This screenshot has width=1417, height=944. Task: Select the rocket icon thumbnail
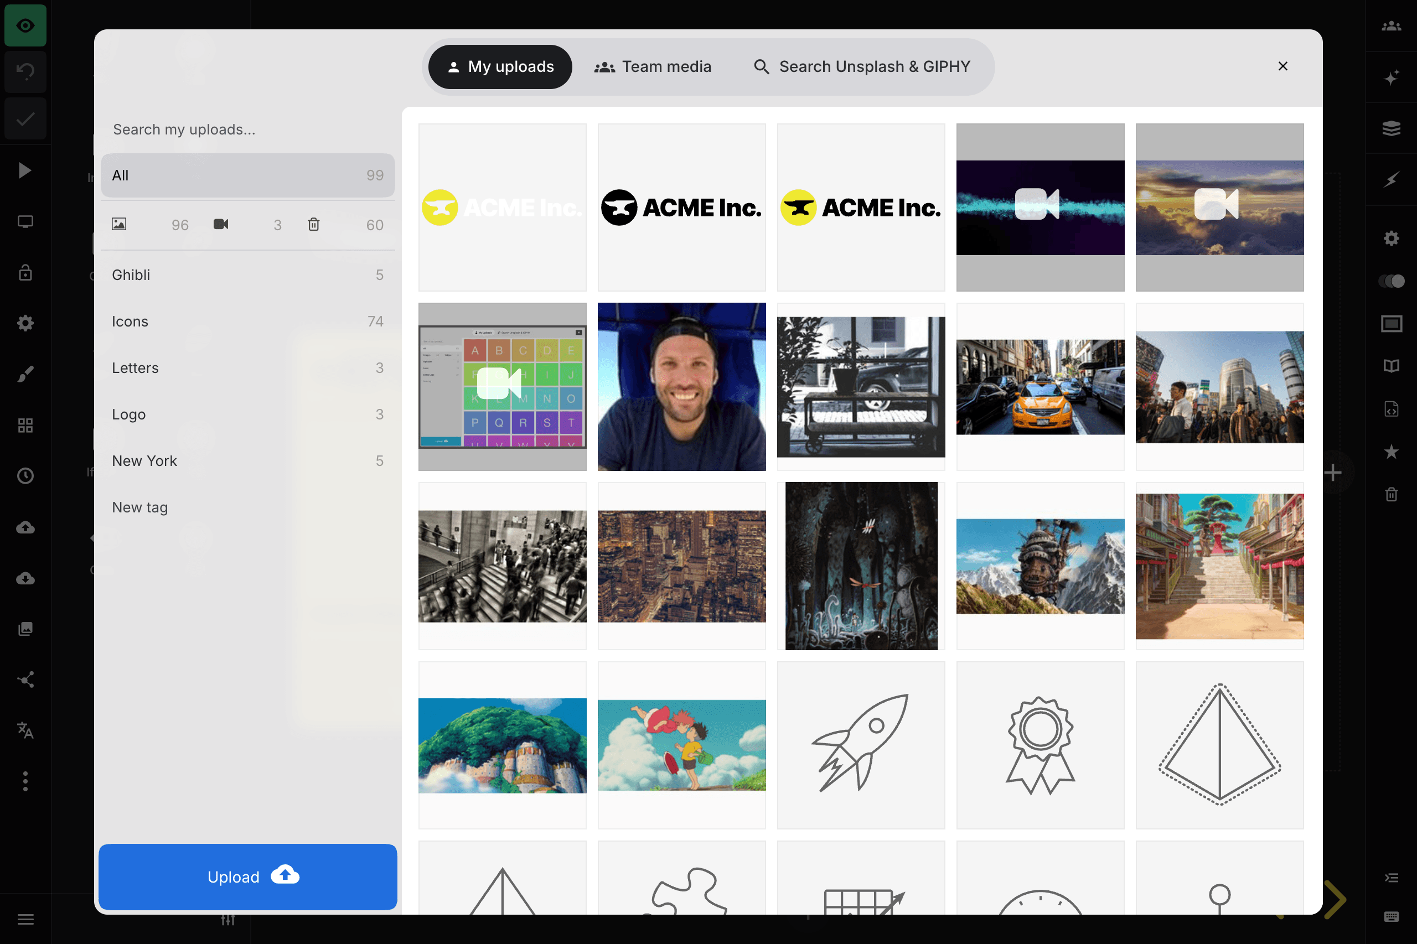(x=861, y=745)
